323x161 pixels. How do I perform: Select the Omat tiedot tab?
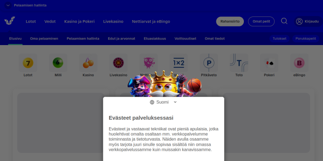[x=215, y=39]
